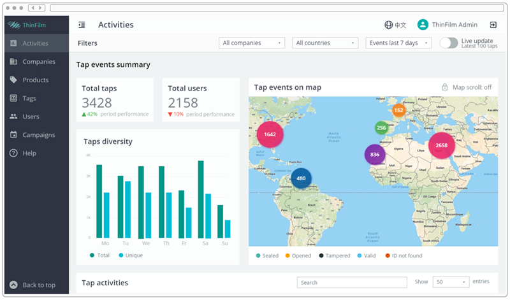Click the Back to top arrow icon
This screenshot has width=510, height=300.
click(13, 285)
